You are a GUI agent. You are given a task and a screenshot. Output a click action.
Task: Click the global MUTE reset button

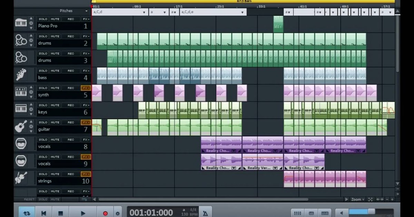point(55,199)
